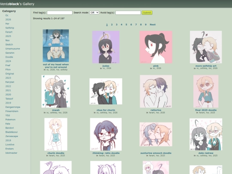
Task: Go to page 6 of results
Action: [x=131, y=24]
